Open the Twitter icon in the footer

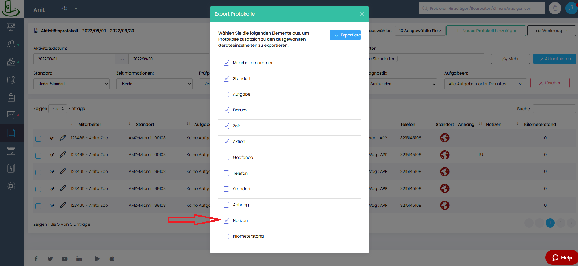point(50,259)
